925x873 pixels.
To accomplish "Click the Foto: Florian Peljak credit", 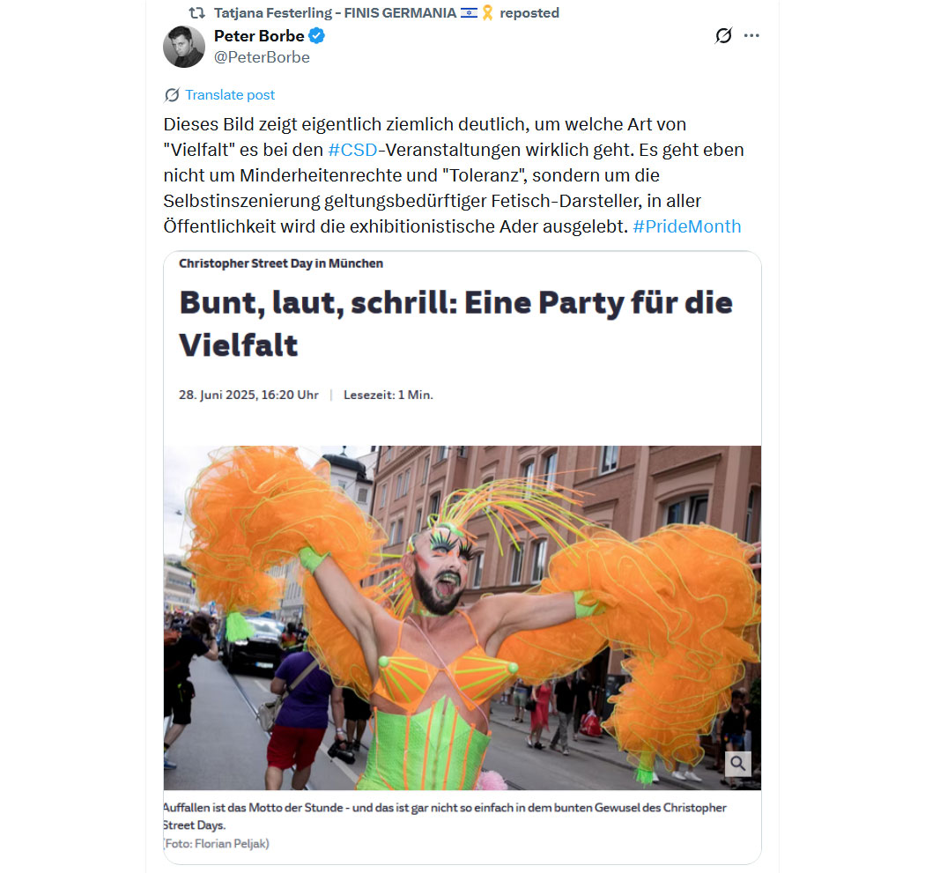I will [217, 844].
